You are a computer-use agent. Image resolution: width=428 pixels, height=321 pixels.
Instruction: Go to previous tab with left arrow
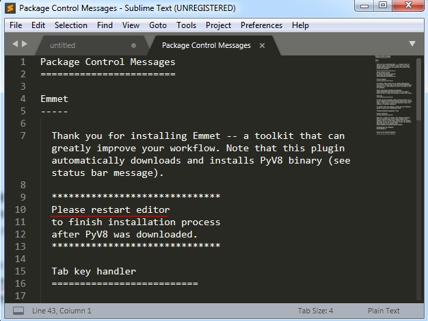pyautogui.click(x=15, y=44)
